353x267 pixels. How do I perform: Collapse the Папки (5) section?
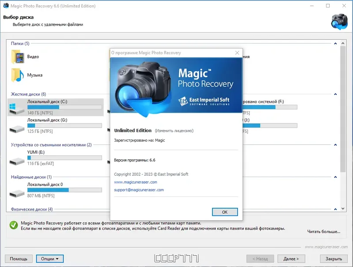click(335, 43)
